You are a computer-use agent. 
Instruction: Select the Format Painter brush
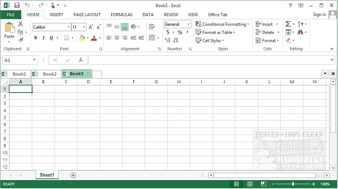(20, 40)
